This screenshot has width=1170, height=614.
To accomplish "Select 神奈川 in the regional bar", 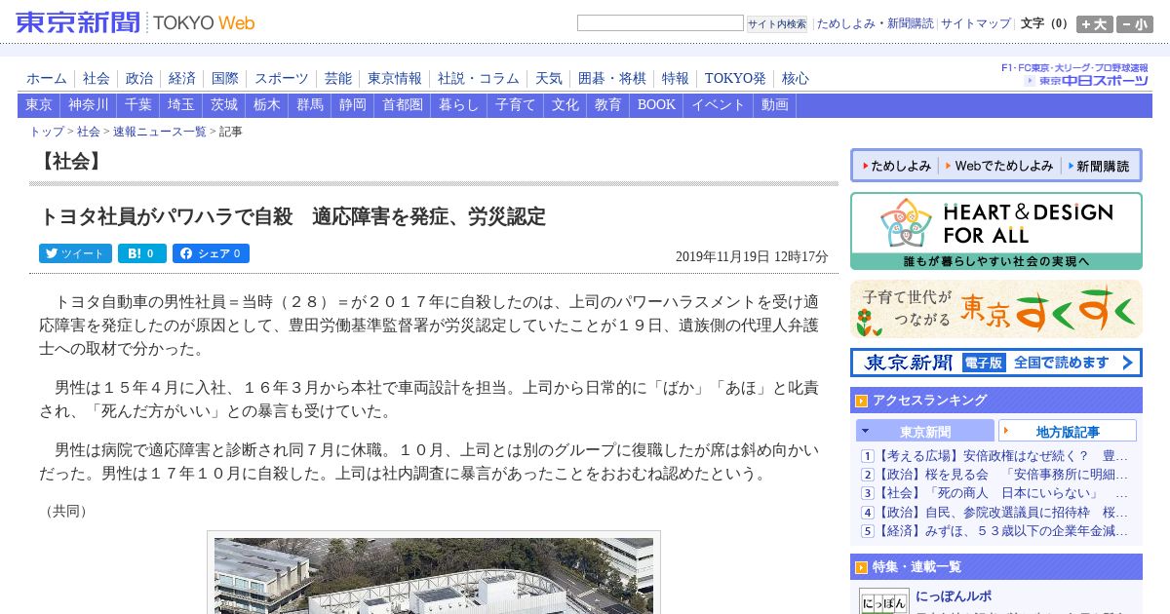I will pyautogui.click(x=89, y=105).
